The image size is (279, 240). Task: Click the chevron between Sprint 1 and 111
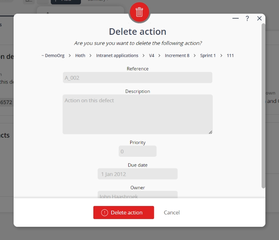coord(221,56)
